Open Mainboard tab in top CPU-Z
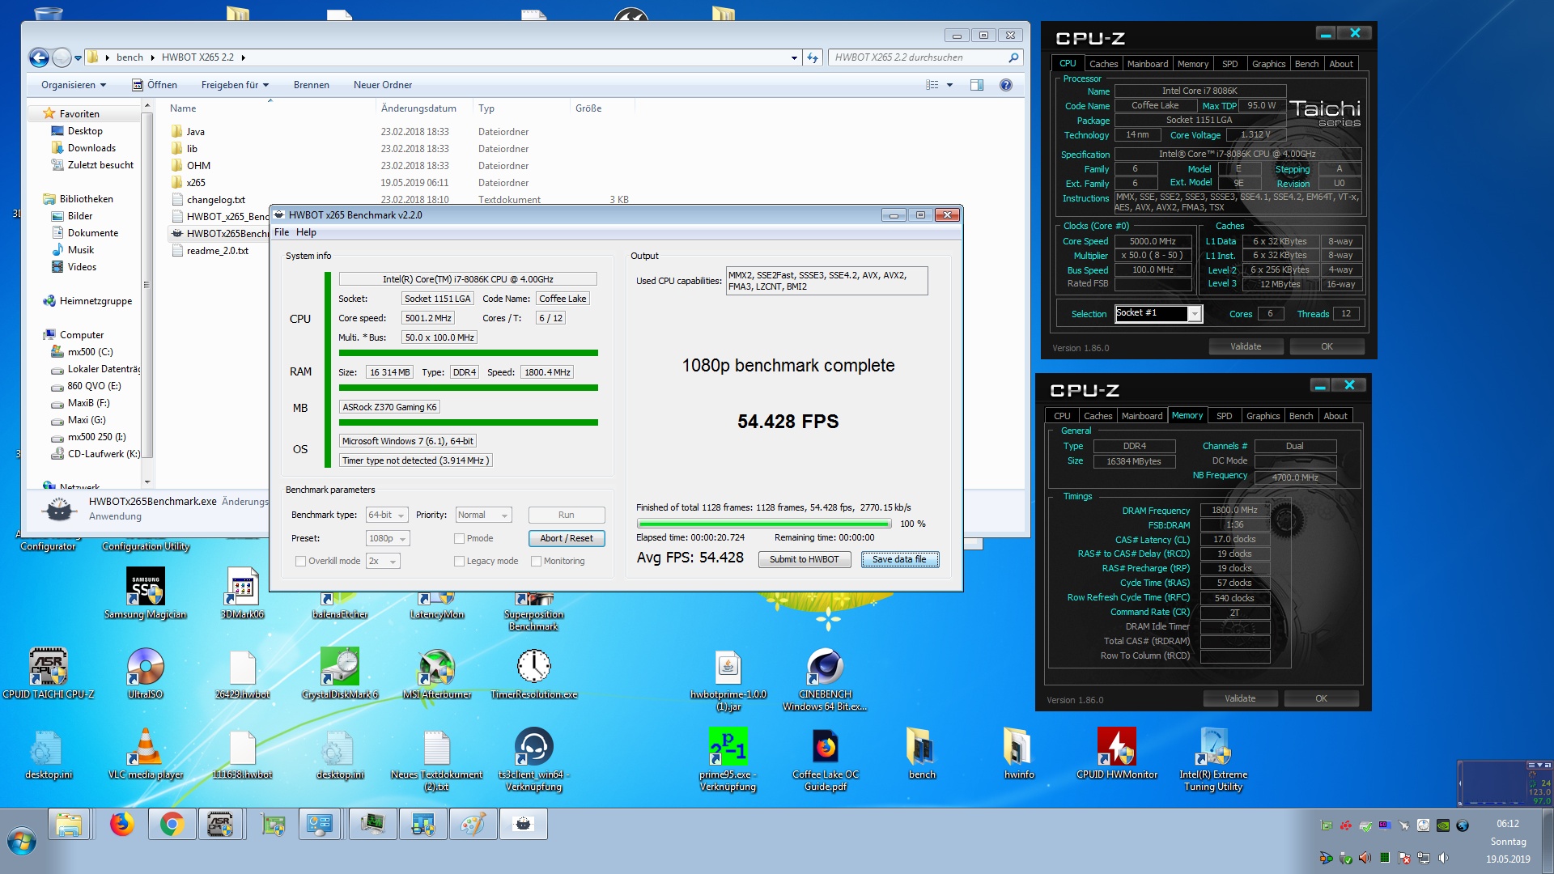The width and height of the screenshot is (1554, 874). pos(1148,64)
